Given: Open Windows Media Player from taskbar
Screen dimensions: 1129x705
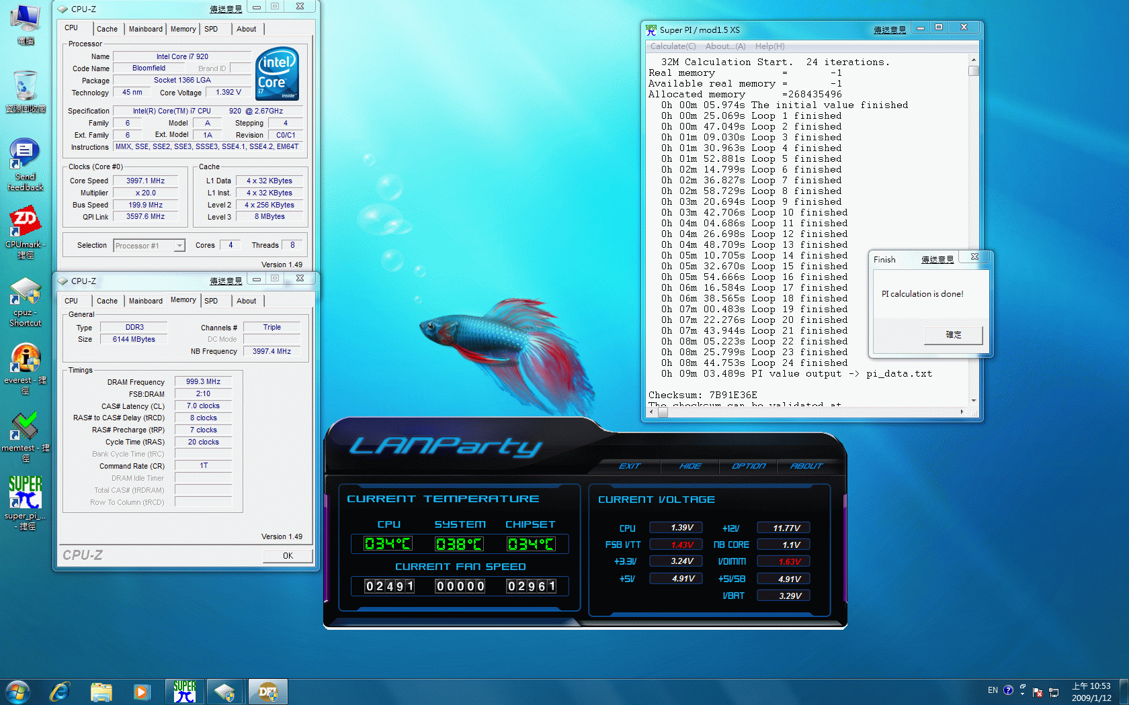Looking at the screenshot, I should (142, 692).
